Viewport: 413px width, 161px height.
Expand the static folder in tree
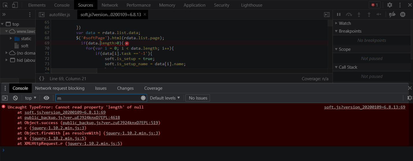pos(11,38)
